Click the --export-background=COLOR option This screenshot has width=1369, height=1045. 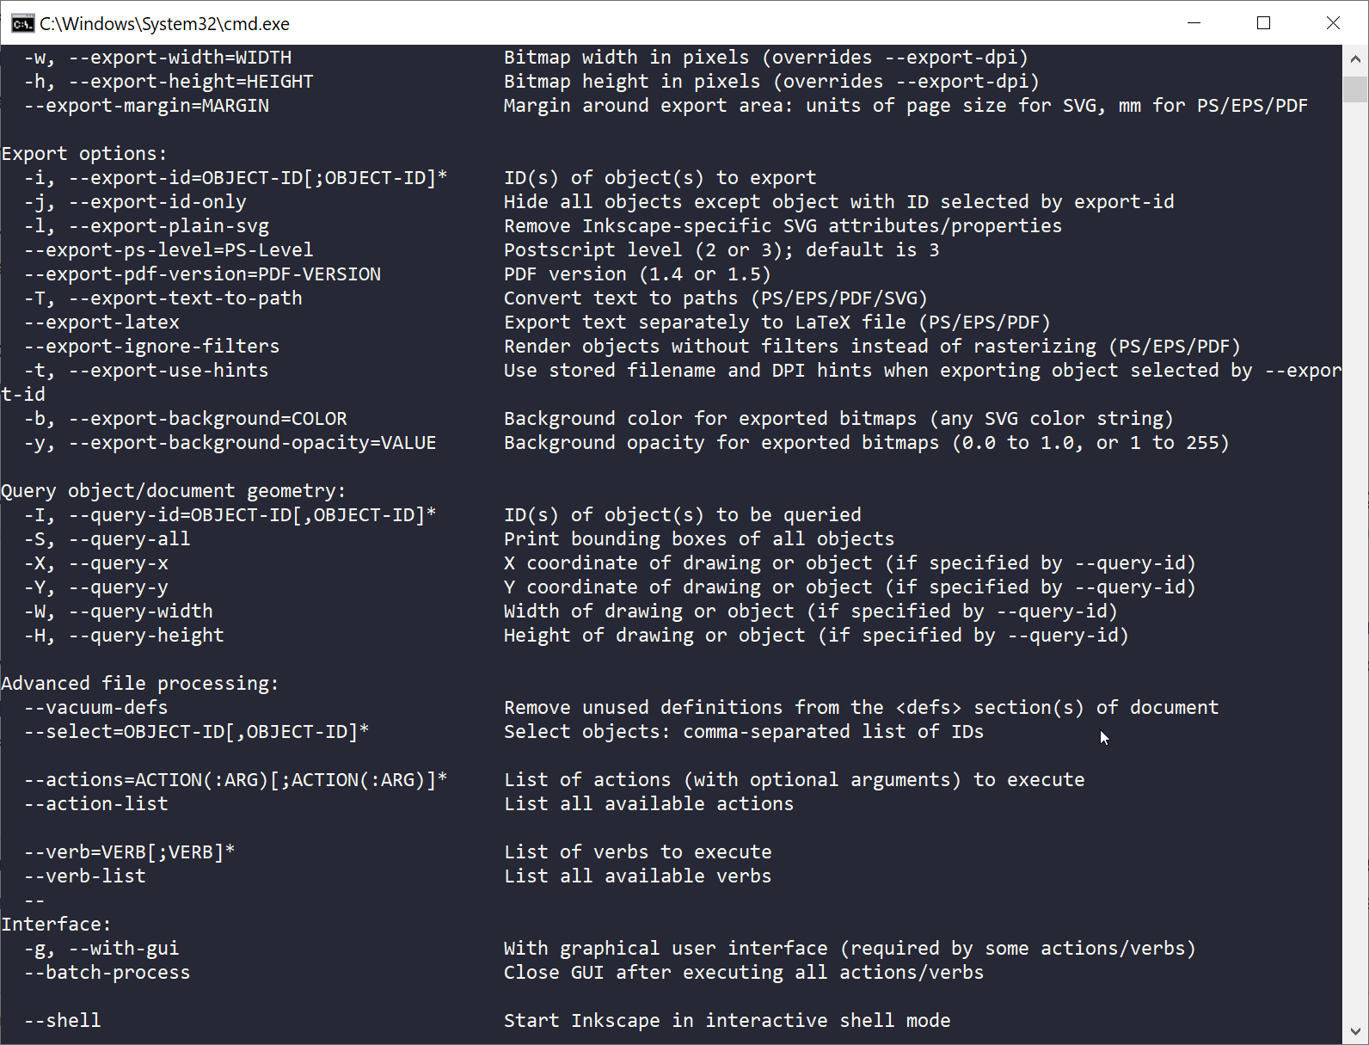[207, 419]
